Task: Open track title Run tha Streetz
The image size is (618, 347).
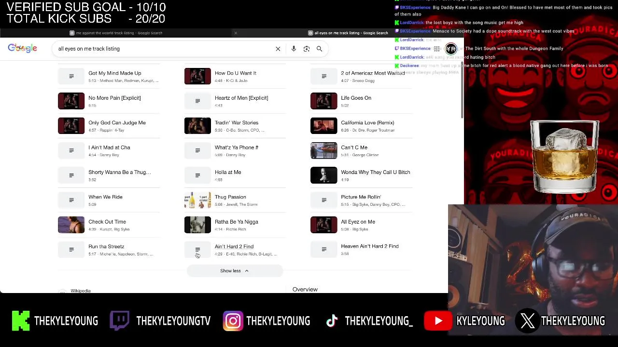Action: (x=106, y=247)
